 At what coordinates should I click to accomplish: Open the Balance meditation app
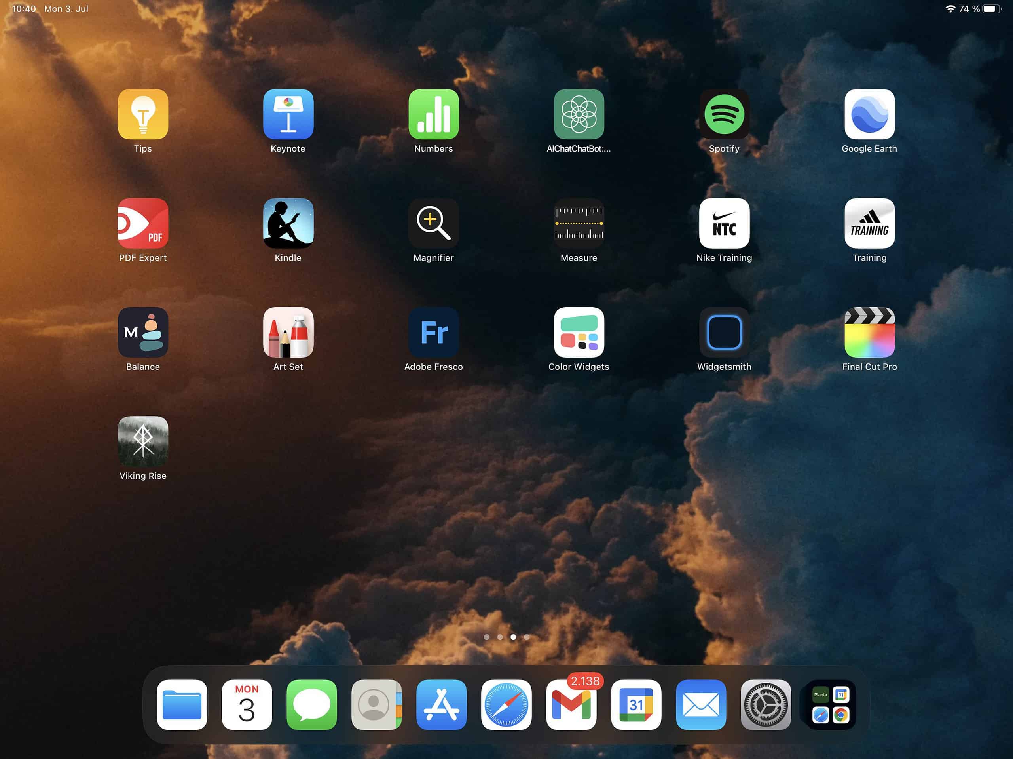tap(143, 332)
